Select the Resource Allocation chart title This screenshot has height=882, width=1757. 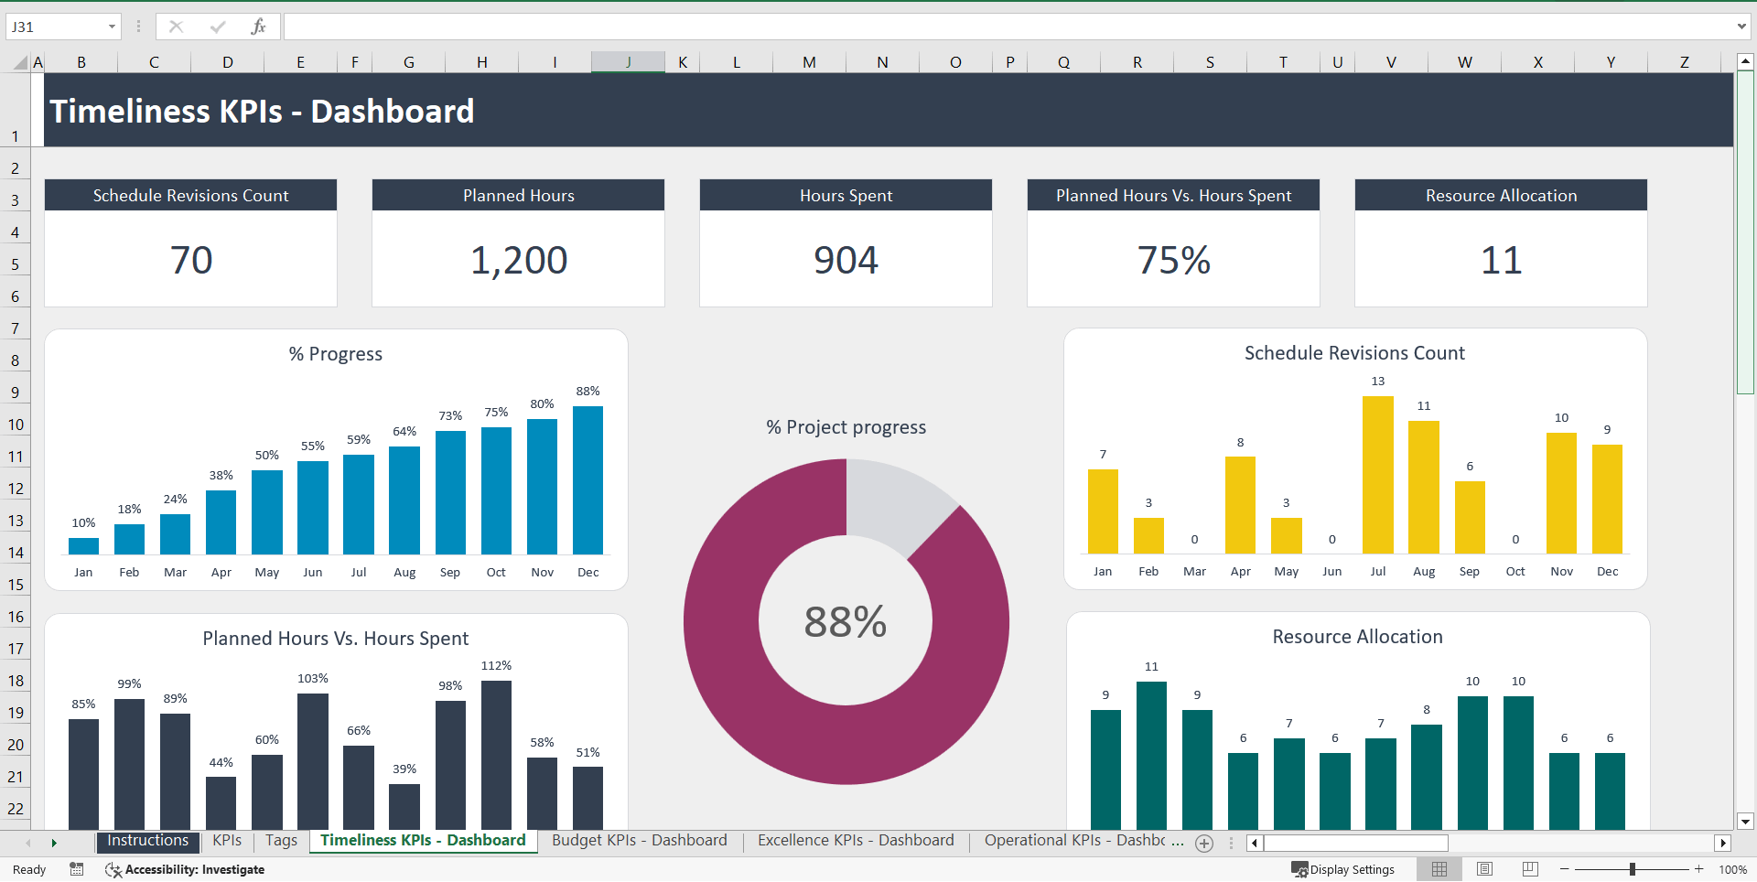click(x=1357, y=637)
